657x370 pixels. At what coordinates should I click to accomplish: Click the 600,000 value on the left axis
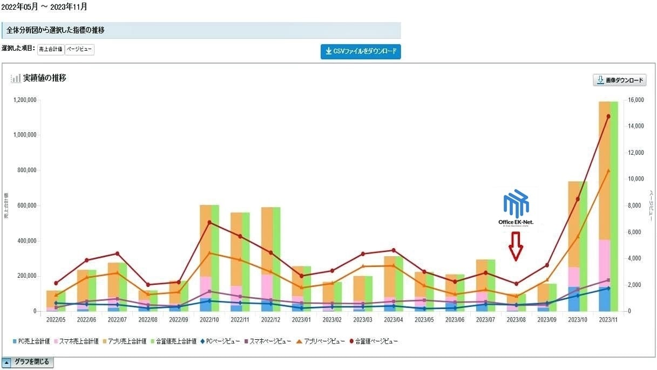click(x=26, y=205)
